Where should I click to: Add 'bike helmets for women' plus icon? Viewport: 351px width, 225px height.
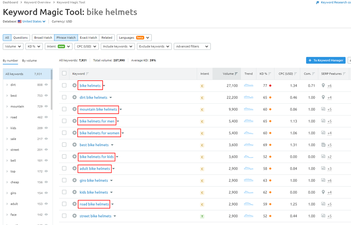[x=75, y=133]
